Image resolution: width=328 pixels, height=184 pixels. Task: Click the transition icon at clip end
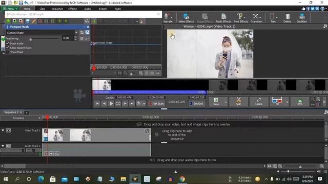coord(147,131)
